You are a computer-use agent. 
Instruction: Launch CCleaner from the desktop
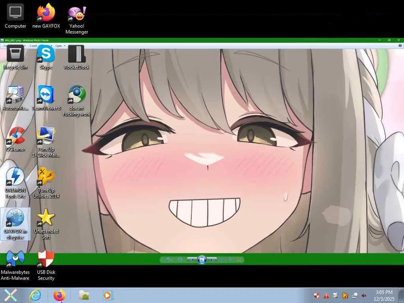15,139
